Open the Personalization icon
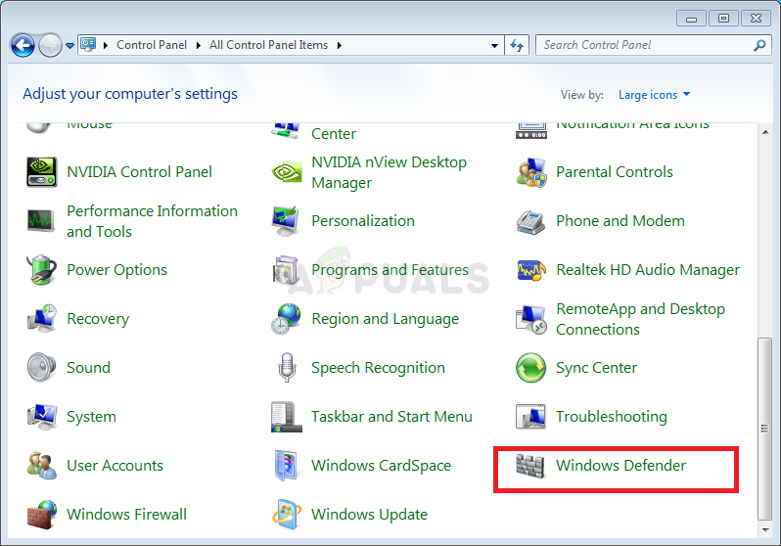The height and width of the screenshot is (546, 781). click(x=286, y=221)
